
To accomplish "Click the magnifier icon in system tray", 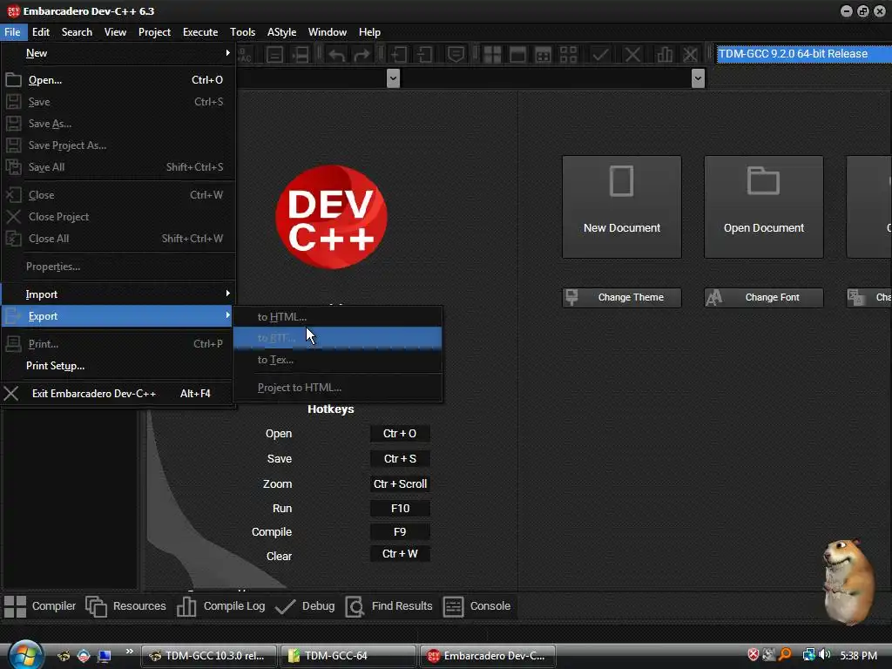I will pyautogui.click(x=785, y=655).
